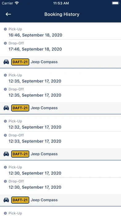Screen dimensions: 121x216
Task: Click the Booking History title
Action: [62, 14]
